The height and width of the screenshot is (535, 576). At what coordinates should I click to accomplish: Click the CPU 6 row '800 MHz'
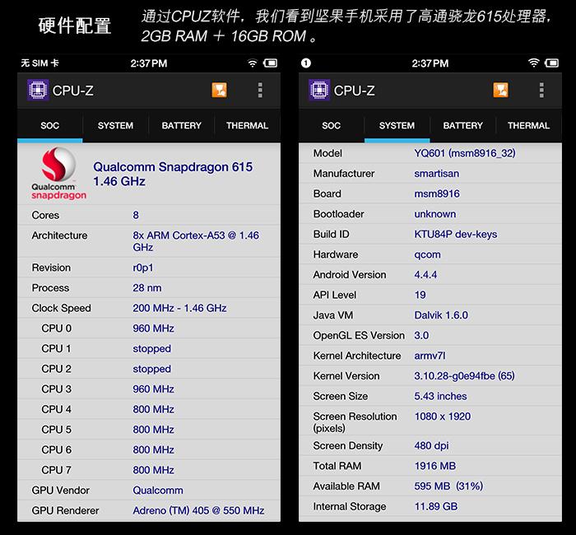(x=149, y=449)
